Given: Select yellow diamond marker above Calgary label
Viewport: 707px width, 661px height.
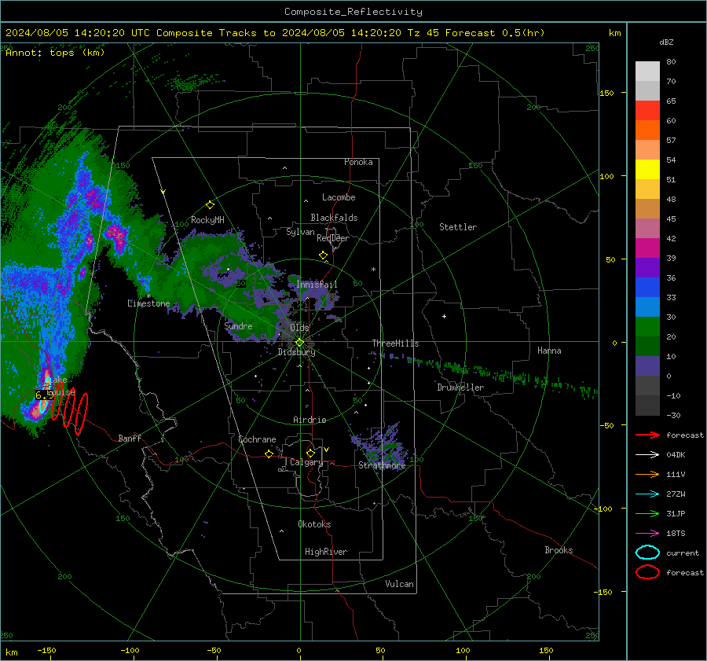Looking at the screenshot, I should (x=310, y=453).
